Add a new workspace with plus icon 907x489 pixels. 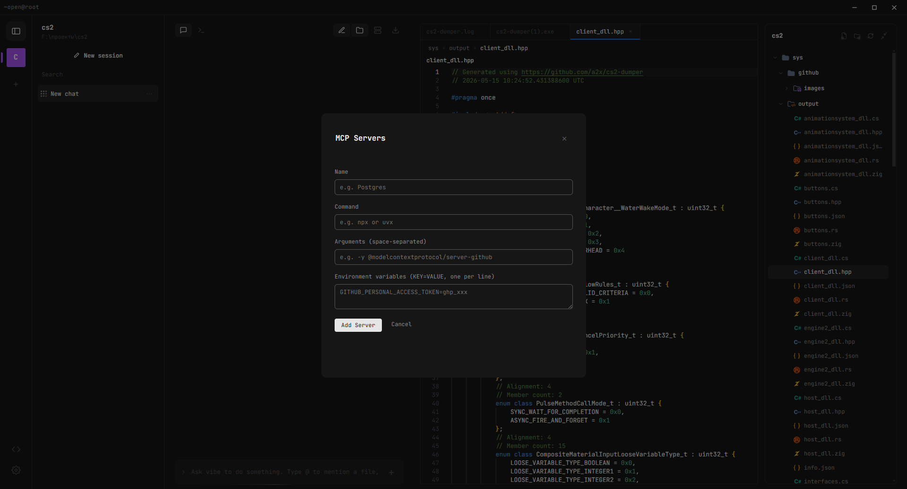pos(16,84)
